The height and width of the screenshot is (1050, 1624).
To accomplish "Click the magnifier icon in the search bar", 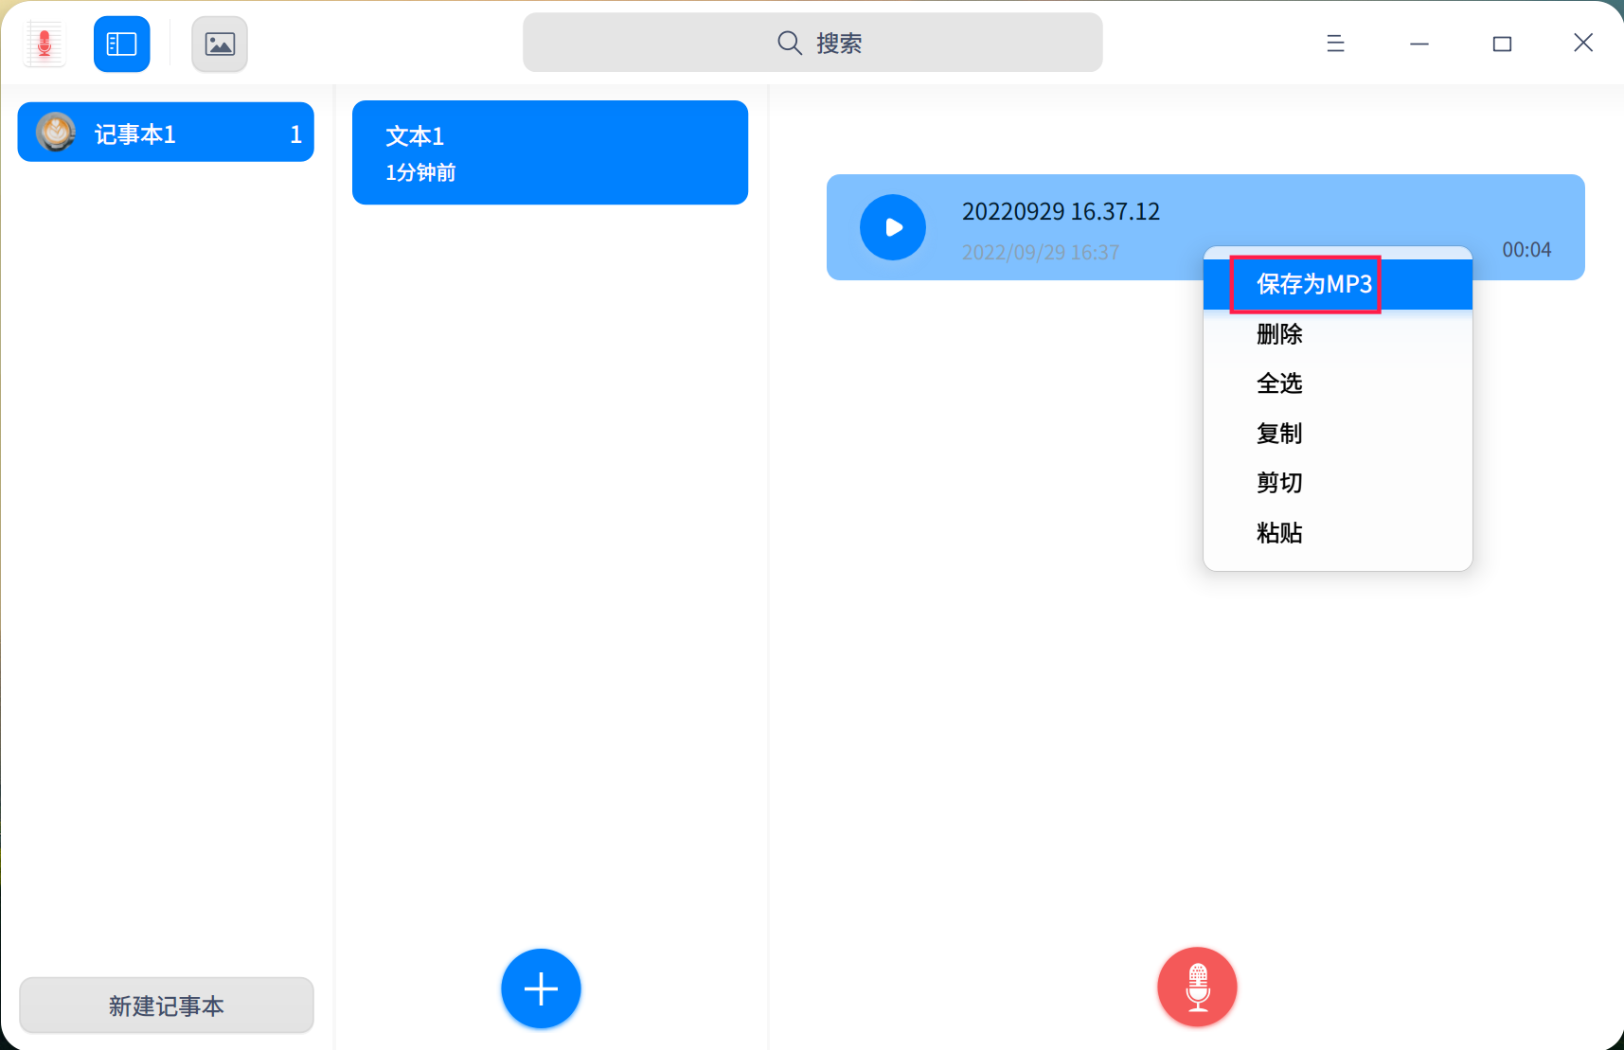I will click(789, 43).
